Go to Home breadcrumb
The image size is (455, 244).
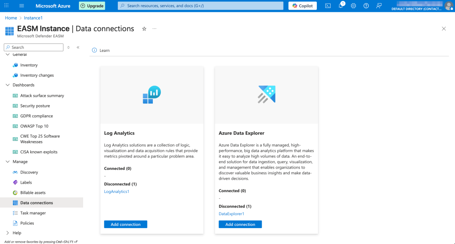pos(11,18)
